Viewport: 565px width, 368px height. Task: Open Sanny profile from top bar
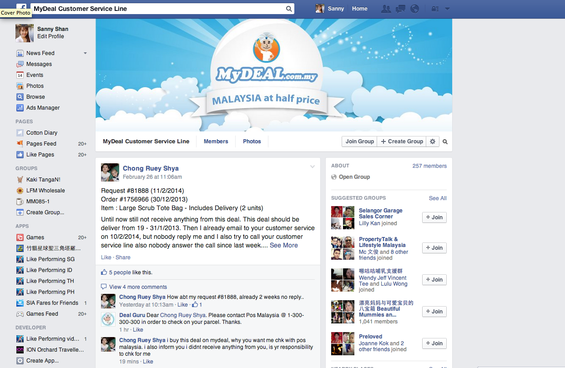pos(330,9)
